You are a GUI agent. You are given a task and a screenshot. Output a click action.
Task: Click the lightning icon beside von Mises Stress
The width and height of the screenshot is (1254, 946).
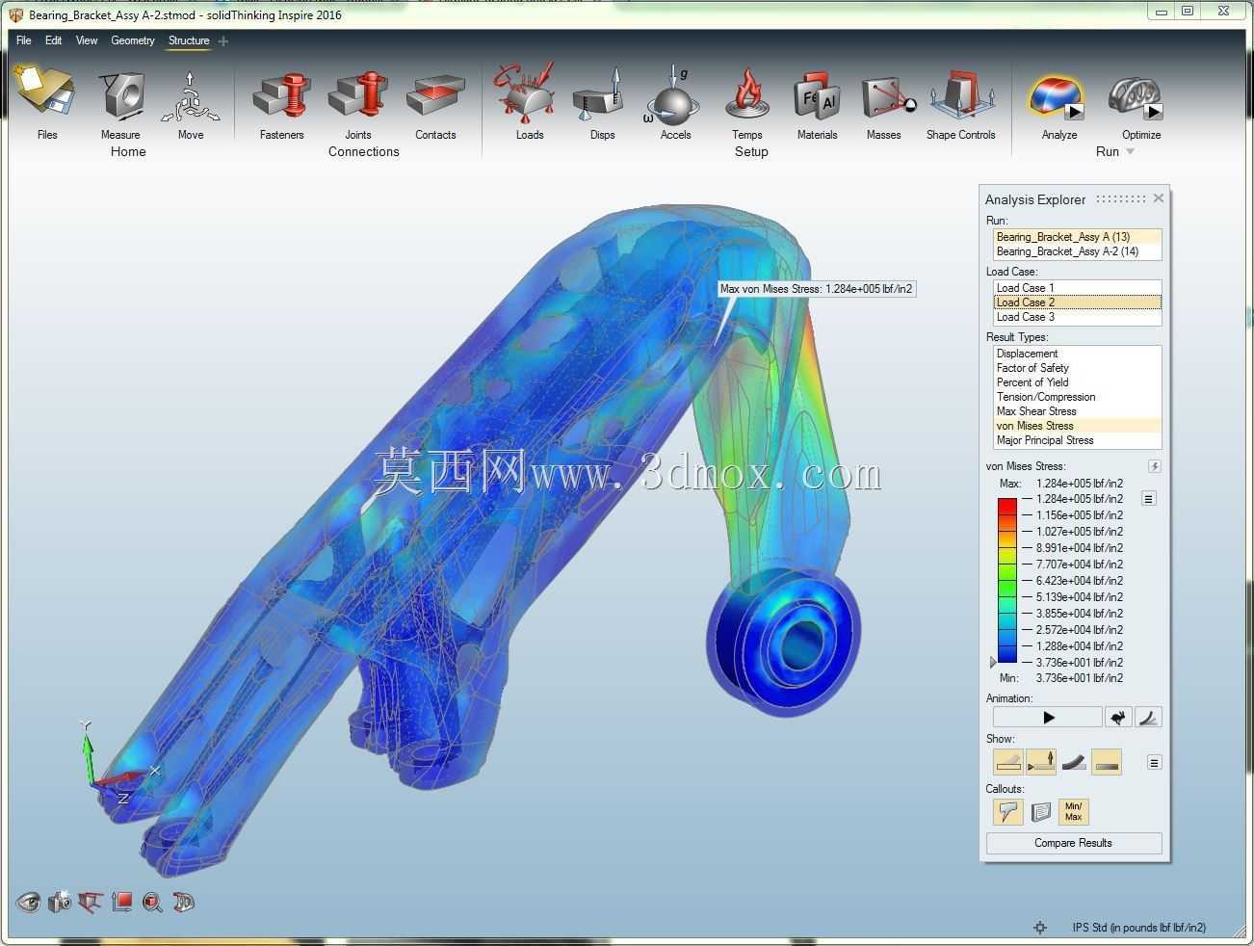[1154, 466]
